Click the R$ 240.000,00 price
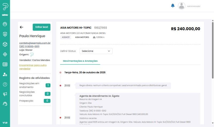214x127 pixels. pos(186,29)
